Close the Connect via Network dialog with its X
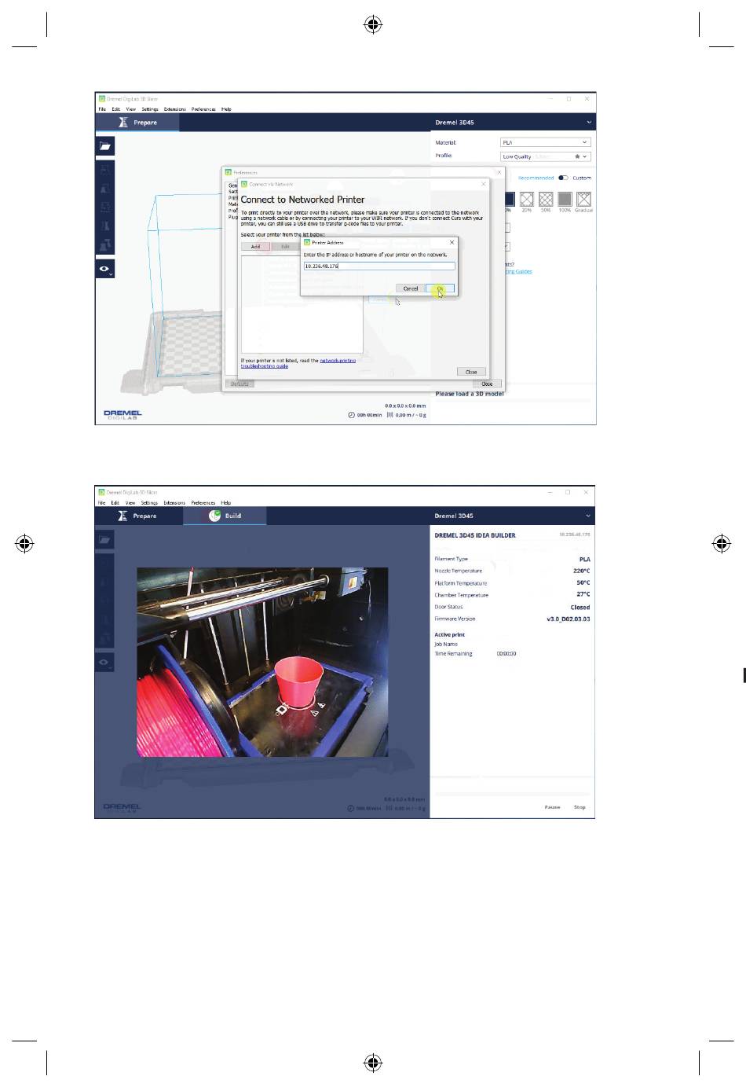Screen dimensions: 746x1087 483,184
